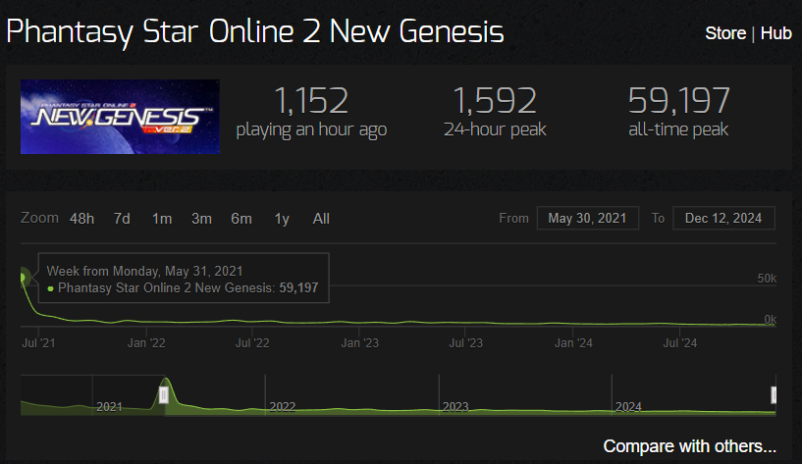Viewport: 802px width, 464px height.
Task: Click the right navigator range handle
Action: 774,395
